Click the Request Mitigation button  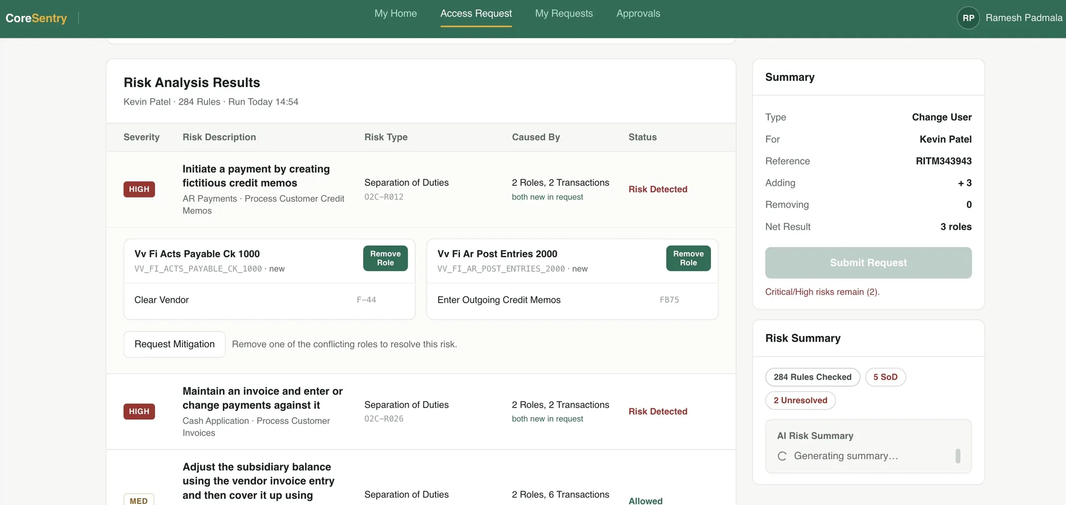[x=174, y=344]
